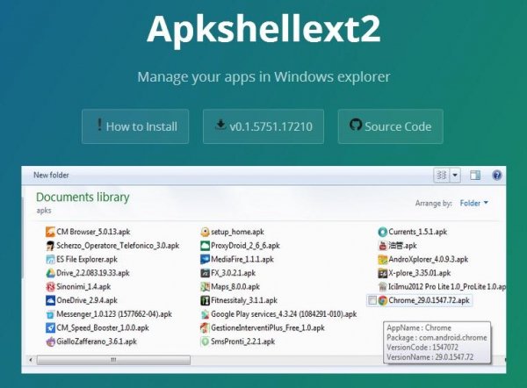527x388 pixels.
Task: Click the Messenger_1.0.123 apk icon
Action: [x=50, y=314]
